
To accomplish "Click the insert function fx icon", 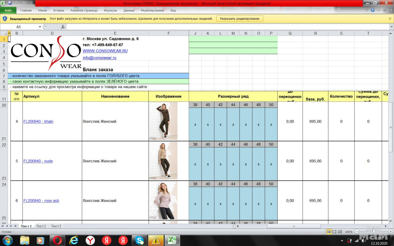I will pyautogui.click(x=63, y=27).
